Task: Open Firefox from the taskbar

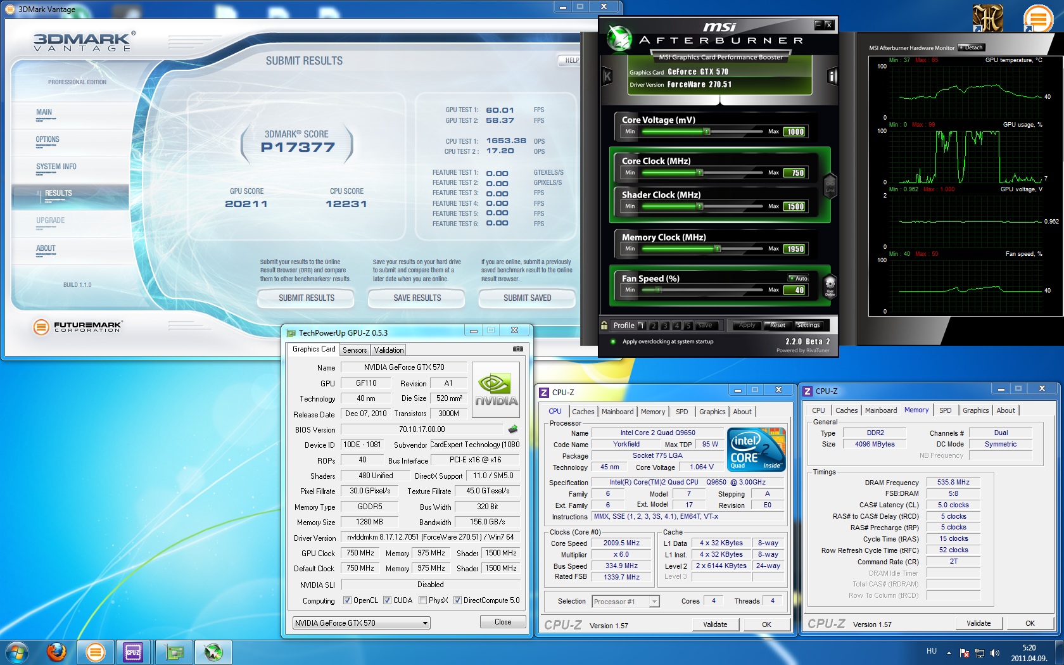Action: tap(57, 652)
